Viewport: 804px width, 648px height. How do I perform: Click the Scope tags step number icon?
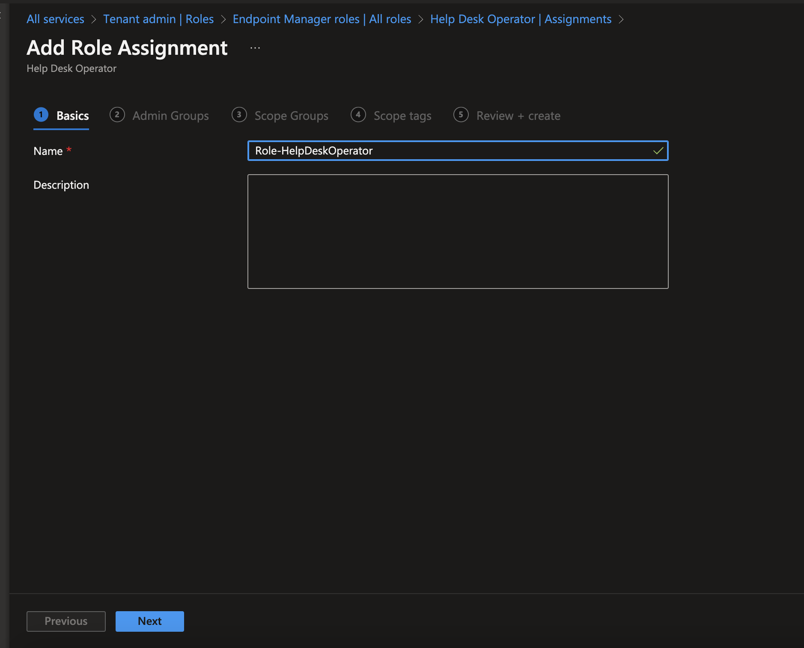[358, 115]
